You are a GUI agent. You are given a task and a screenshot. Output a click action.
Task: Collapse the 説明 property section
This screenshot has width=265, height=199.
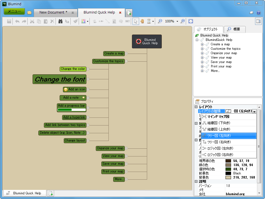196,181
